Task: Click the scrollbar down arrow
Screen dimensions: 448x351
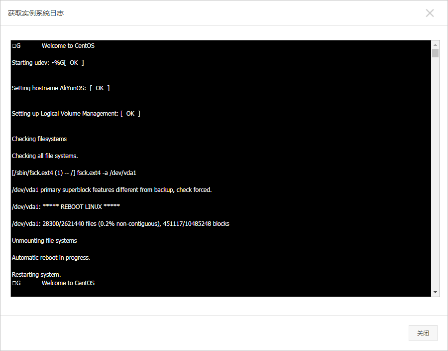Action: pyautogui.click(x=435, y=292)
